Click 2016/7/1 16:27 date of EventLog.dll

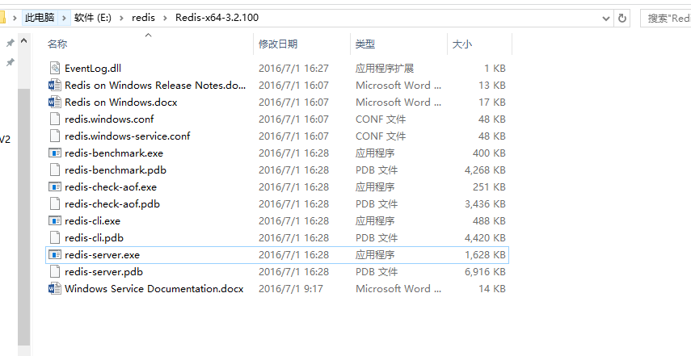tap(293, 68)
